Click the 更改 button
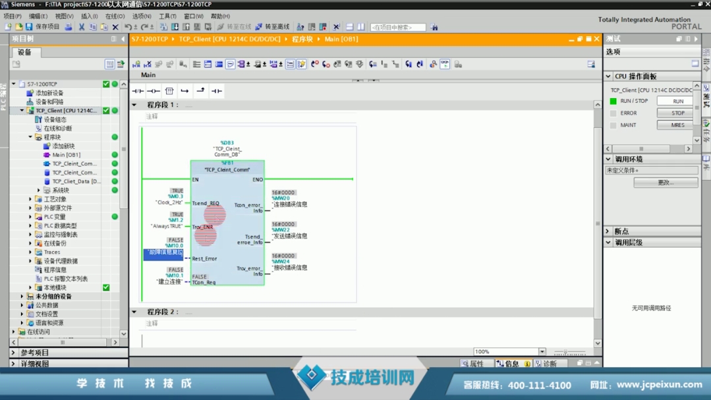The height and width of the screenshot is (400, 711). pyautogui.click(x=666, y=183)
